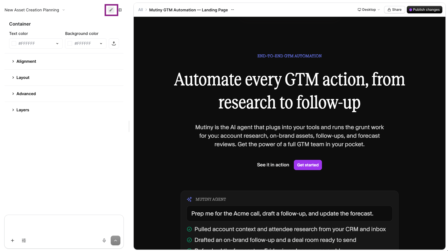Select the Drafted an on-brand follow-up line
This screenshot has height=251, width=448.
coord(275,240)
